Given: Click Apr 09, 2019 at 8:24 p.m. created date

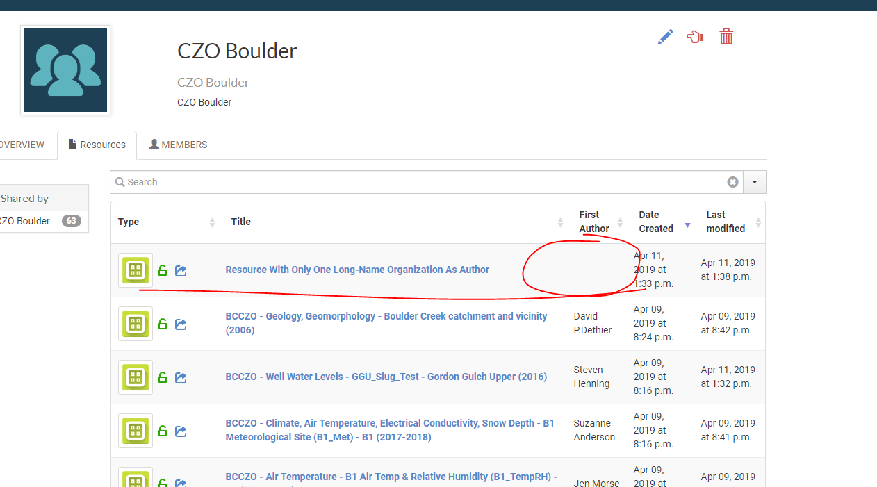Looking at the screenshot, I should [653, 323].
